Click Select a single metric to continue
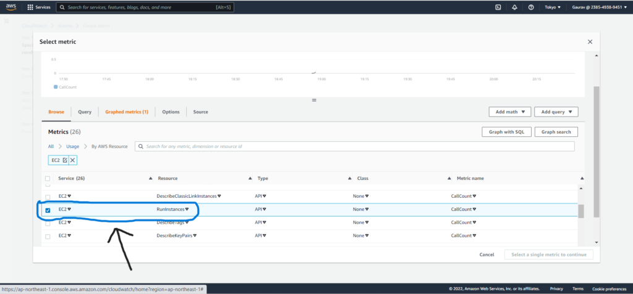Viewport: 633px width, 294px height. point(549,255)
